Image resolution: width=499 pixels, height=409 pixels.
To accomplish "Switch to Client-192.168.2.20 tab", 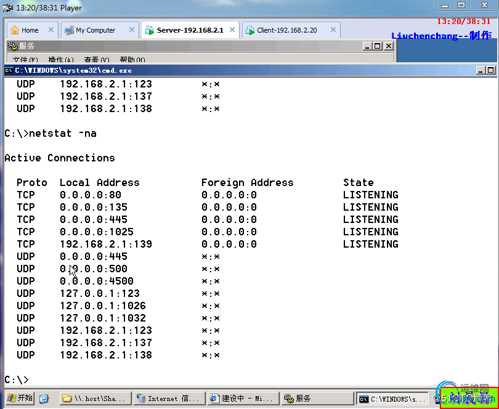I will 291,30.
